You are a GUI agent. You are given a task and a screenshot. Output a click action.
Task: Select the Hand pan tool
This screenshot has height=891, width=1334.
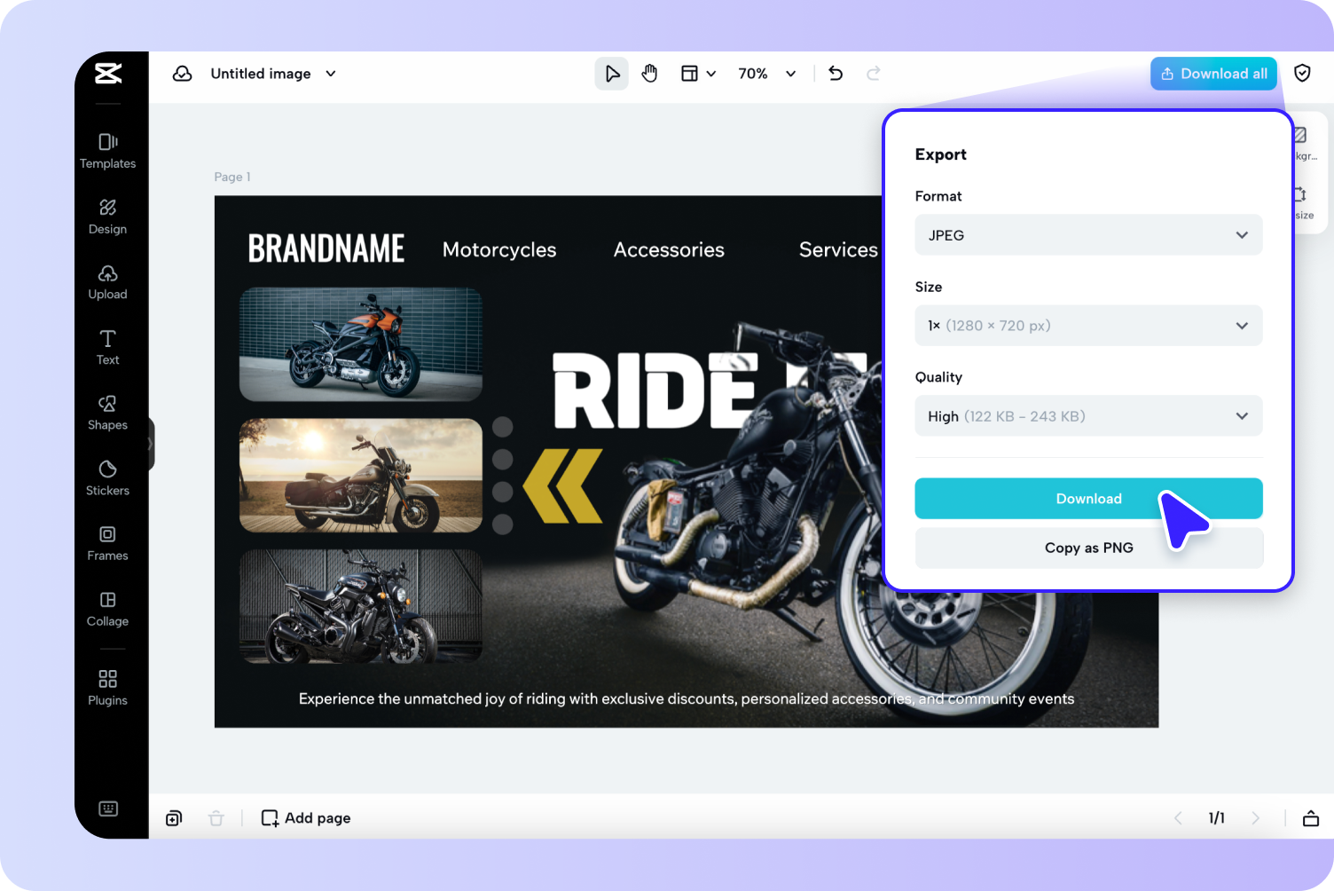tap(650, 73)
